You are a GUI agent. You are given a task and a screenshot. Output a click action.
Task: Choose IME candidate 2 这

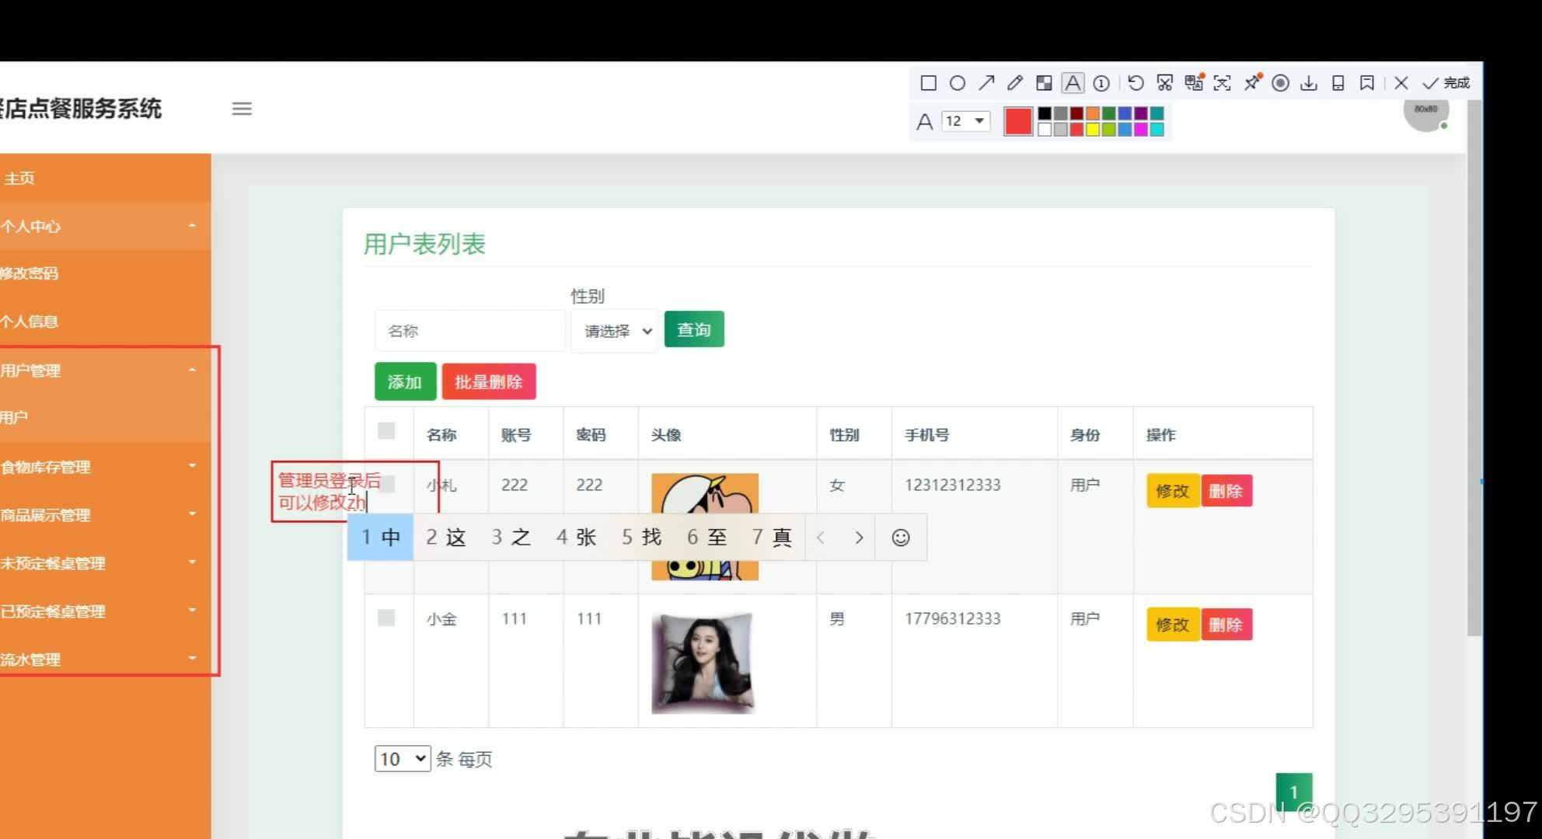(445, 538)
